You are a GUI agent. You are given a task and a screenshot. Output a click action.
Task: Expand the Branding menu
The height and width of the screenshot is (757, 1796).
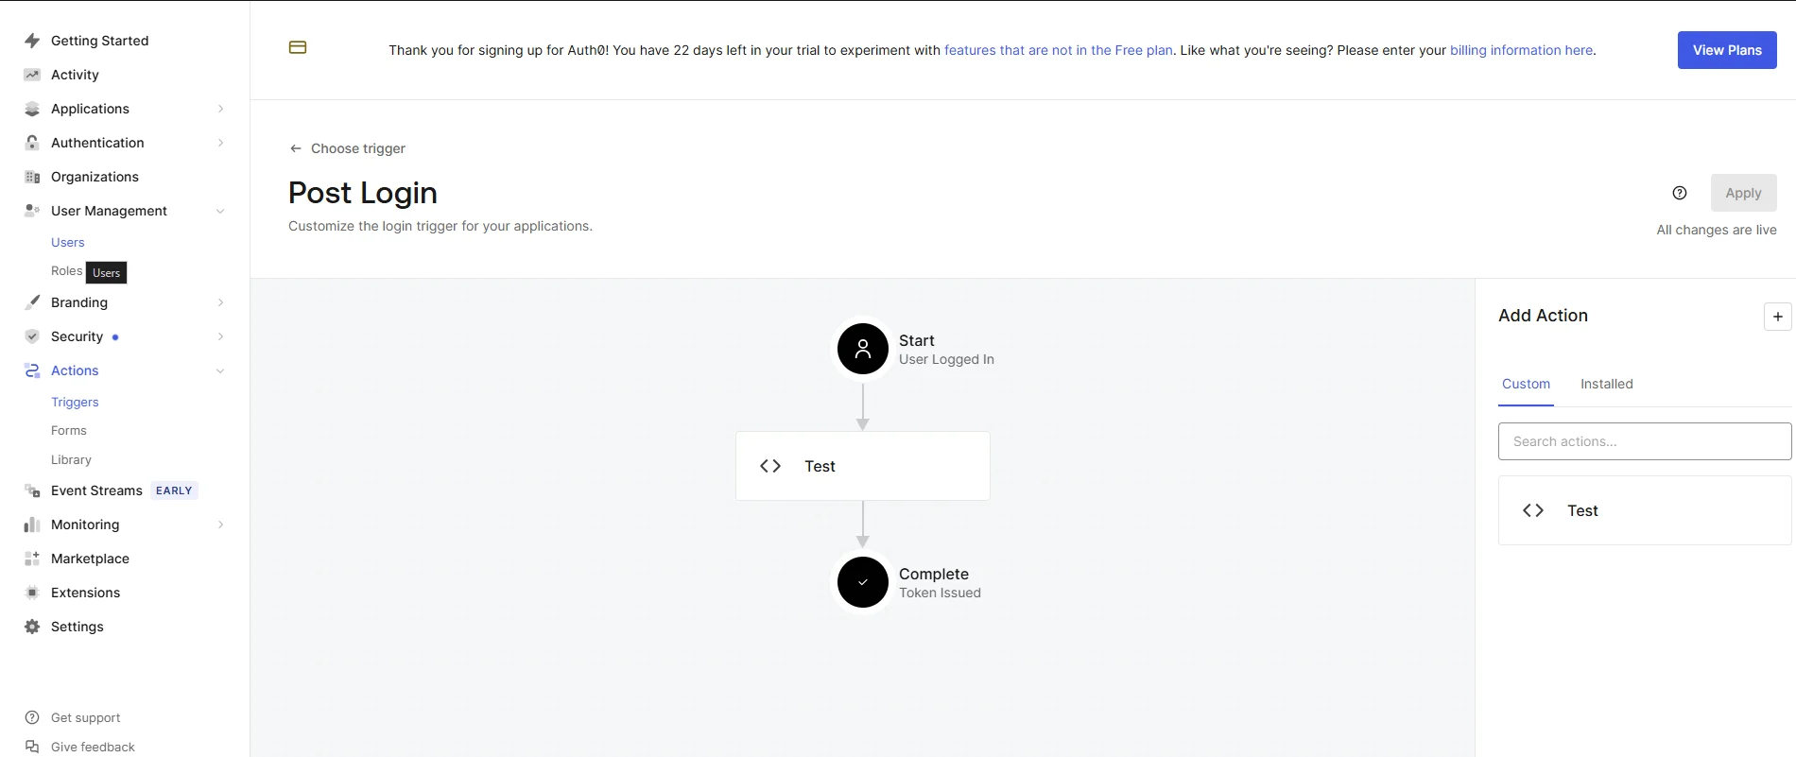[220, 302]
